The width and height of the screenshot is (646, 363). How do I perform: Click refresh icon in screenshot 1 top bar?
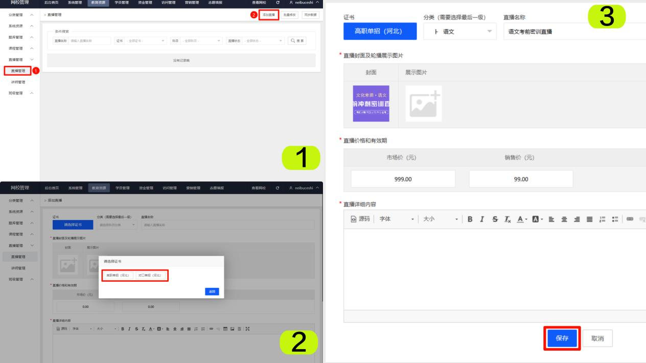click(x=277, y=3)
